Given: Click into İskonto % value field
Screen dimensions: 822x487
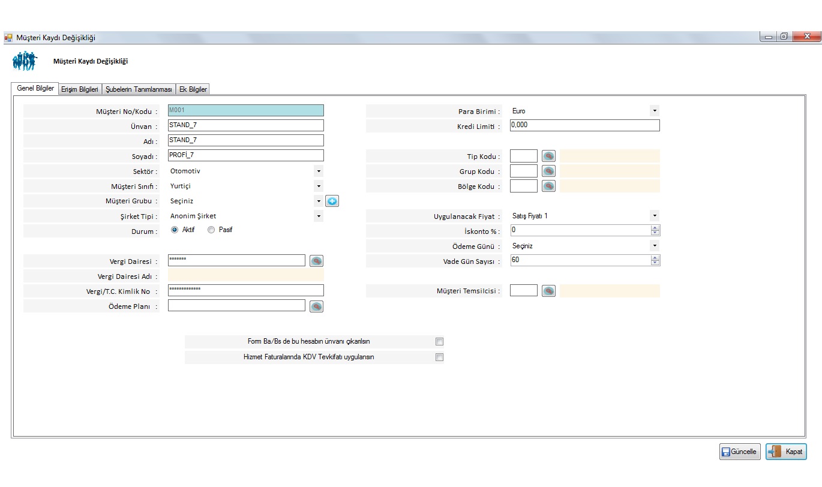Looking at the screenshot, I should [580, 230].
